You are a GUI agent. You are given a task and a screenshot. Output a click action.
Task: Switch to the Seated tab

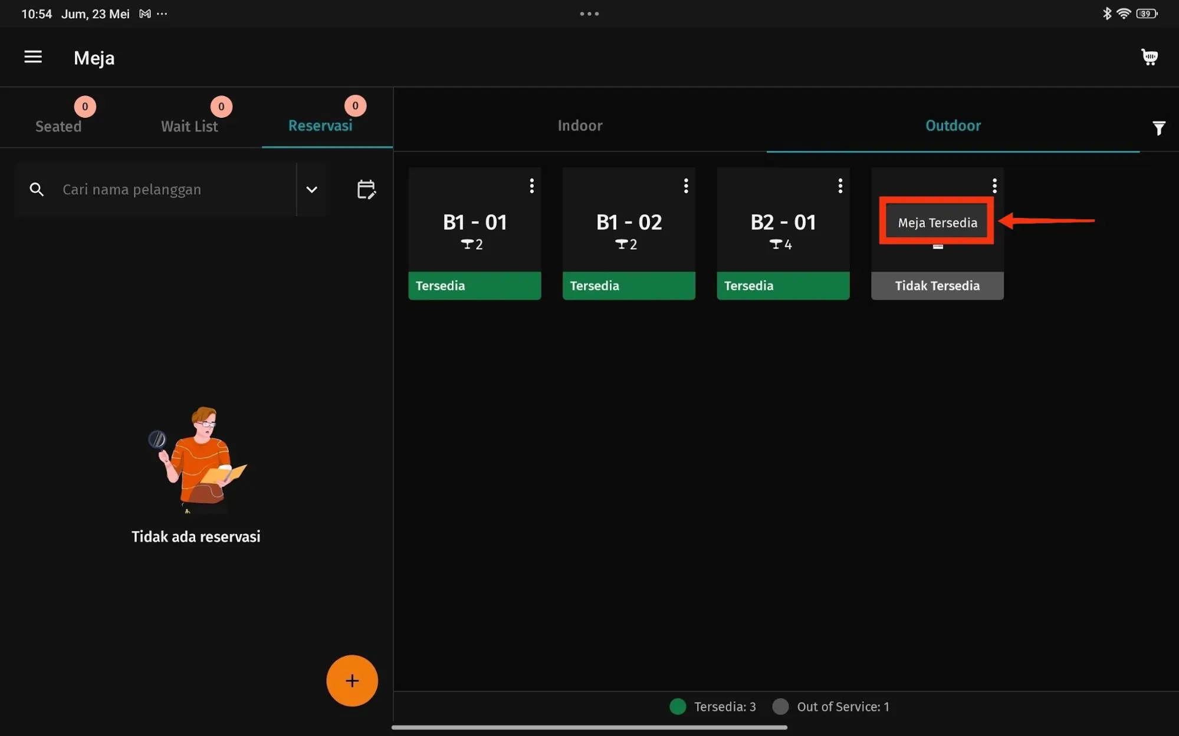tap(58, 126)
